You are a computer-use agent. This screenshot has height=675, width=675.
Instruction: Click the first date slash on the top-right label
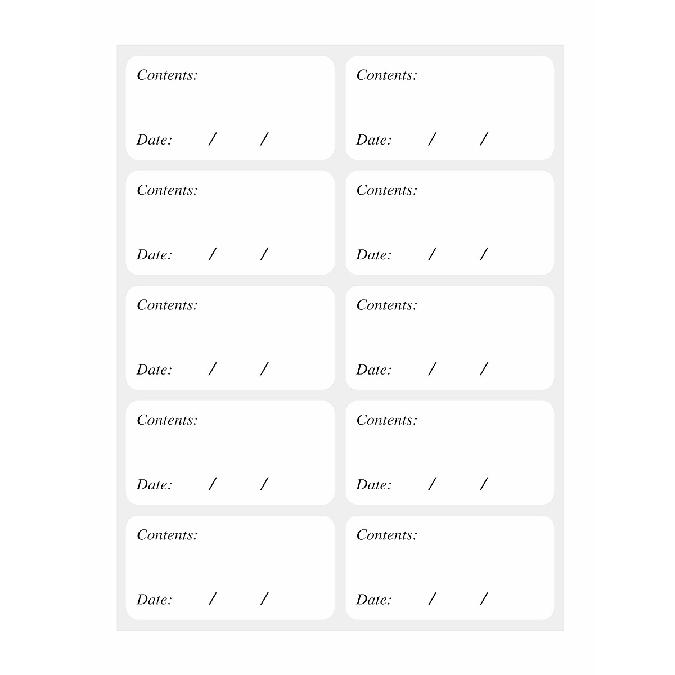(432, 139)
